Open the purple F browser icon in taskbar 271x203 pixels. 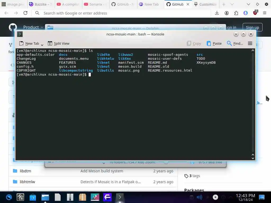pyautogui.click(x=107, y=197)
